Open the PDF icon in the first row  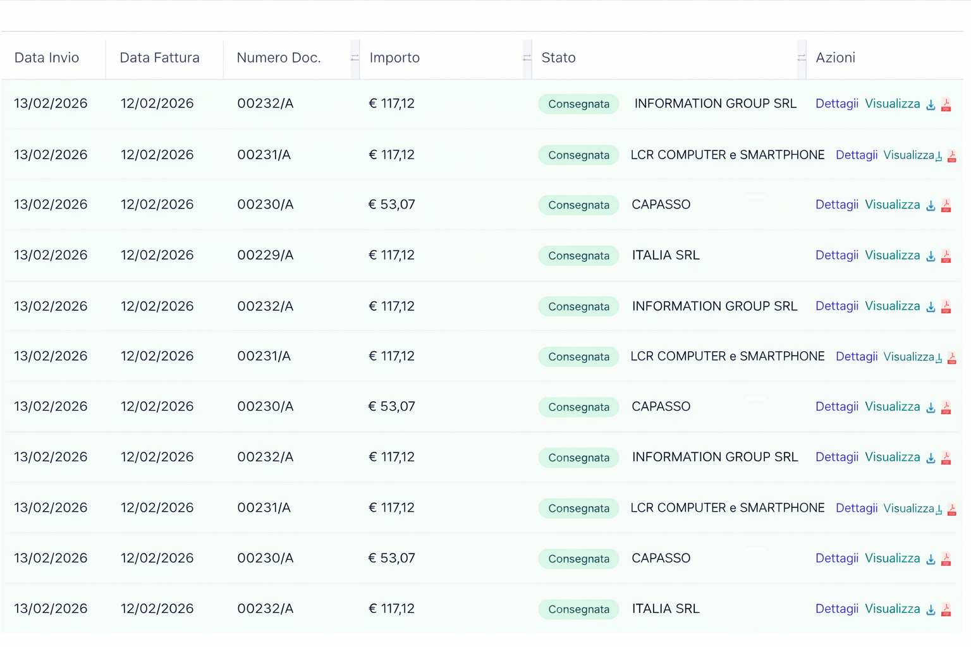click(946, 104)
